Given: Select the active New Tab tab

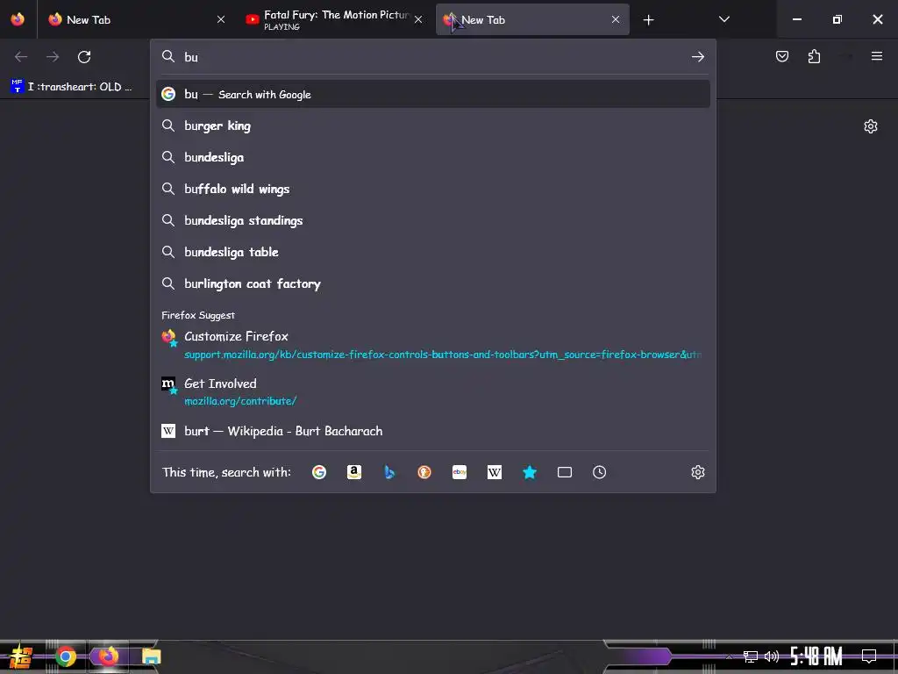Looking at the screenshot, I should 532,19.
